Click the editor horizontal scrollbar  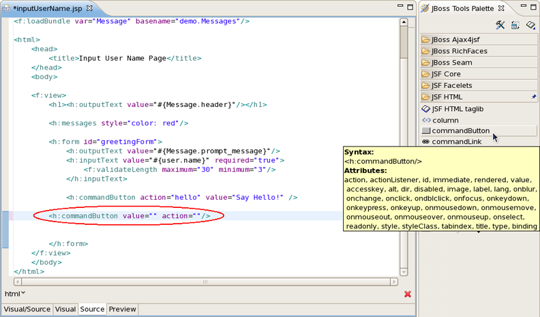tap(205, 281)
